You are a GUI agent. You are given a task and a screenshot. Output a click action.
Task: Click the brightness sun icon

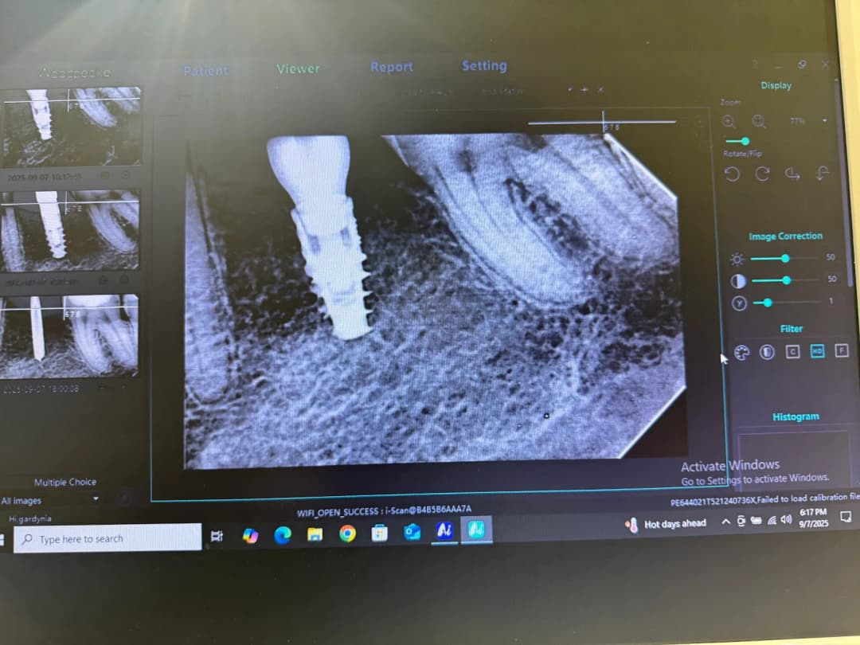737,259
